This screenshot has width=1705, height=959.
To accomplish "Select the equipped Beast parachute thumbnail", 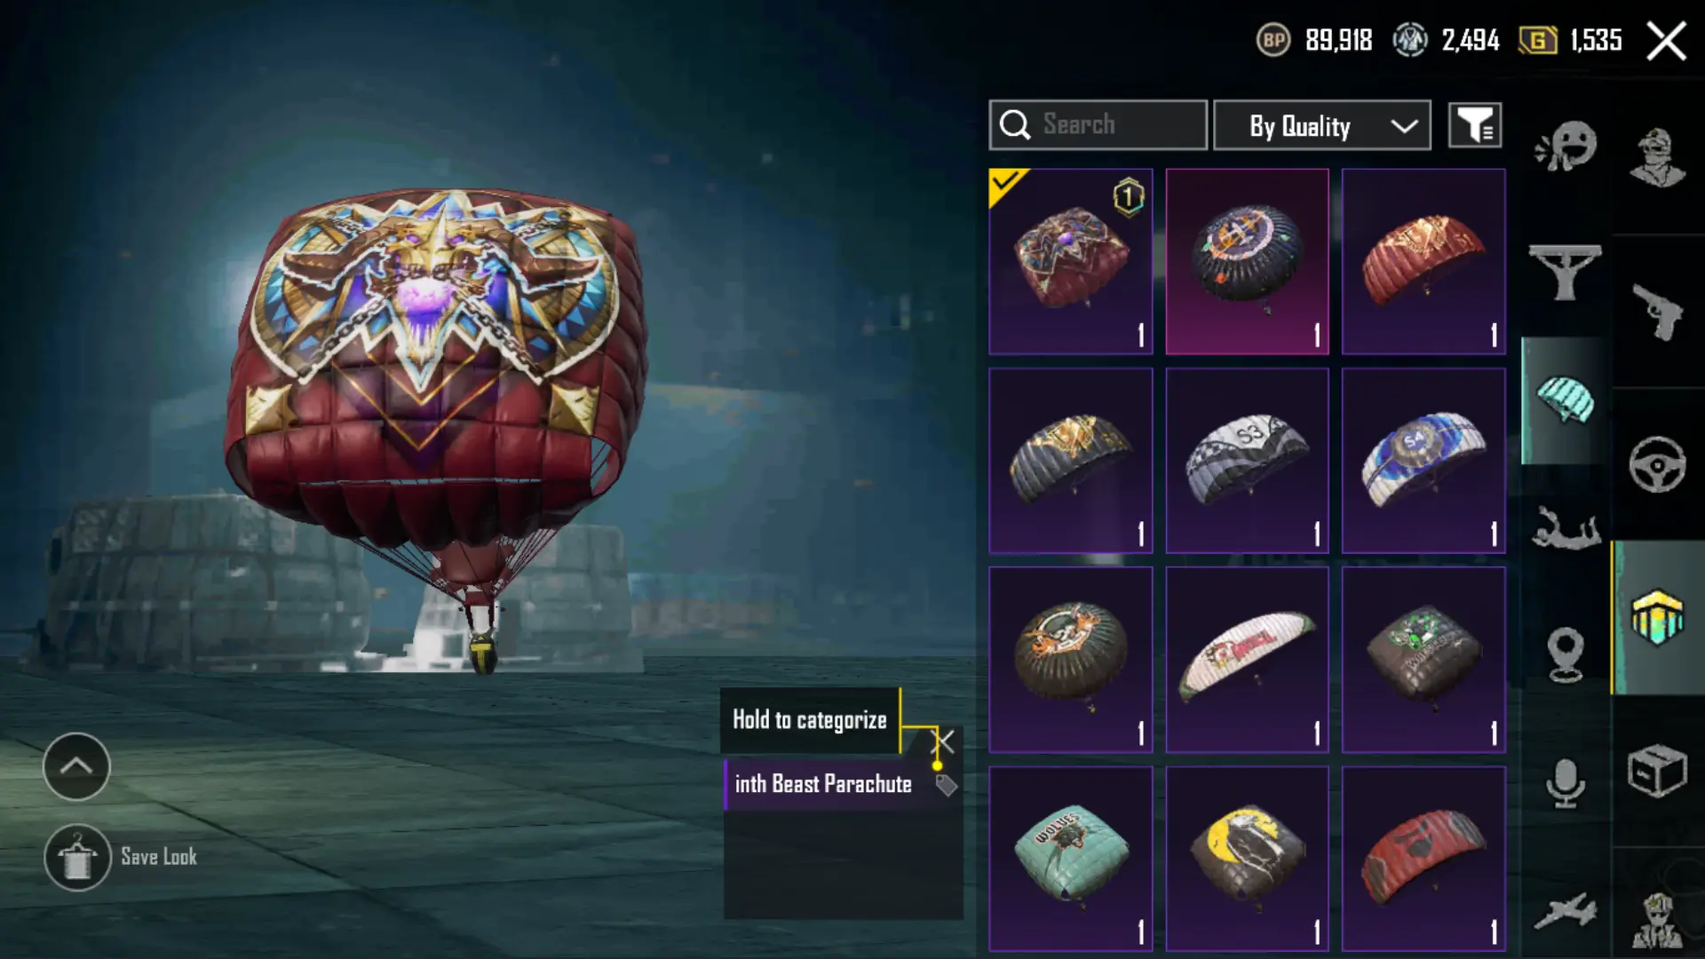I will [1071, 261].
